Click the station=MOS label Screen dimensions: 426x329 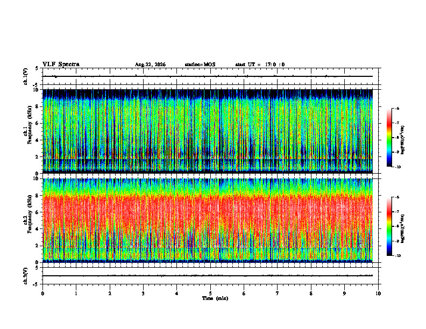pos(200,65)
